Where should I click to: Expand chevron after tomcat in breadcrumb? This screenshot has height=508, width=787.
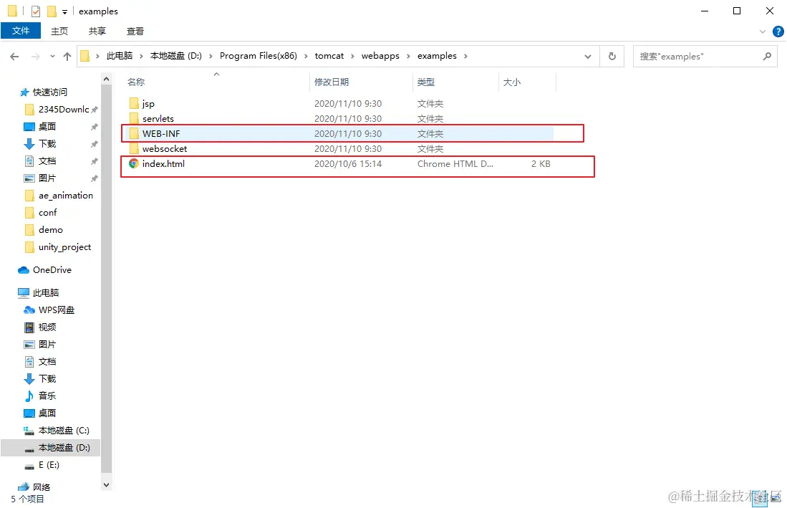pos(352,56)
